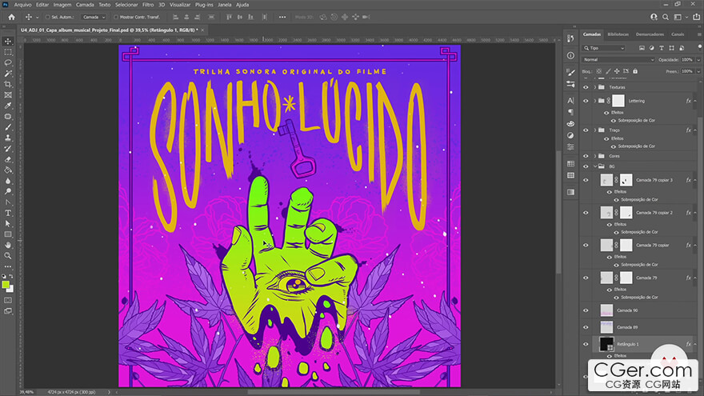This screenshot has height=396, width=704.
Task: Filter layers by type text icon
Action: pyautogui.click(x=662, y=48)
